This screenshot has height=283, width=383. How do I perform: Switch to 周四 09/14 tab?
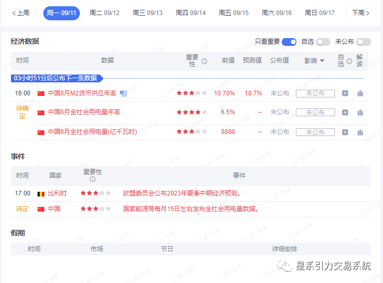click(x=190, y=13)
